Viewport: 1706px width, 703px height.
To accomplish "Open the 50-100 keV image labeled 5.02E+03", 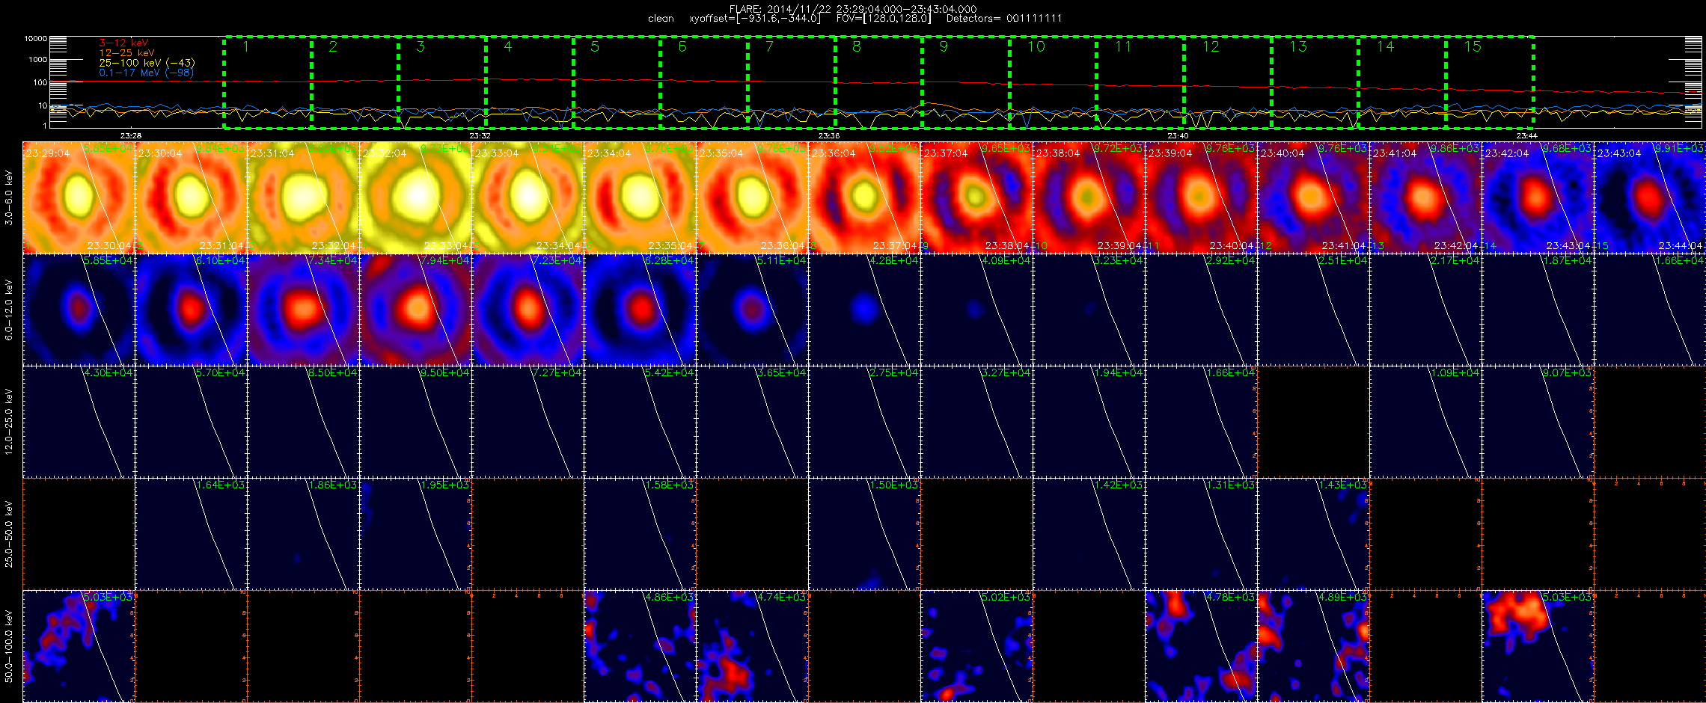I will (x=976, y=646).
